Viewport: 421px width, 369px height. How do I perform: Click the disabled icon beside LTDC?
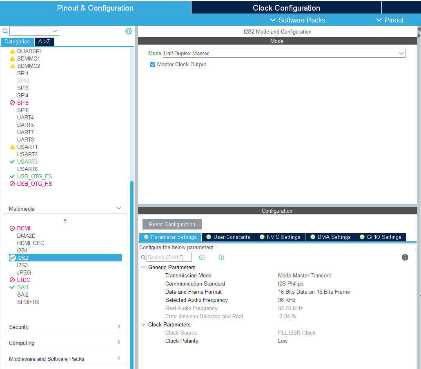[12, 280]
